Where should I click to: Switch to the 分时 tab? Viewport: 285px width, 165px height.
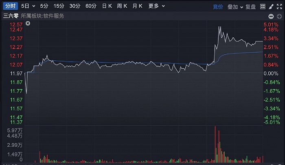pos(10,6)
